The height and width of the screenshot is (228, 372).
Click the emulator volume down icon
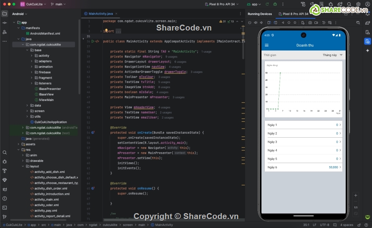[261, 23]
